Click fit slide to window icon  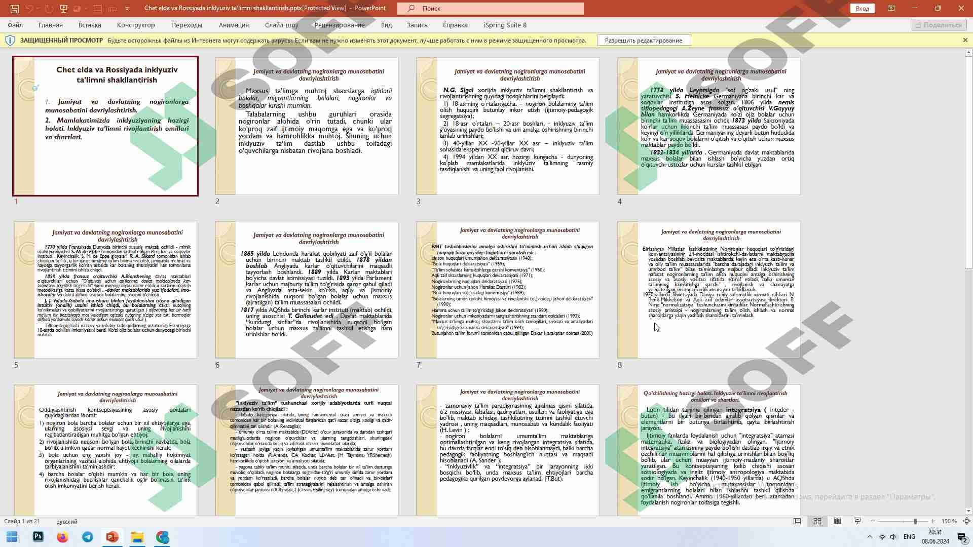966,521
